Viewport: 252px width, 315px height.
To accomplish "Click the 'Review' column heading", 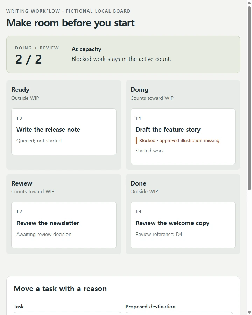I will pyautogui.click(x=22, y=183).
